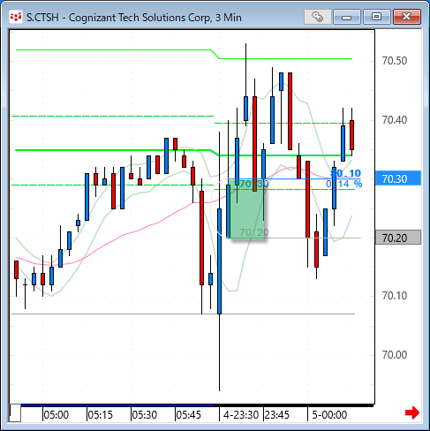Click the white box at timeline start
430x431 pixels.
coord(15,413)
